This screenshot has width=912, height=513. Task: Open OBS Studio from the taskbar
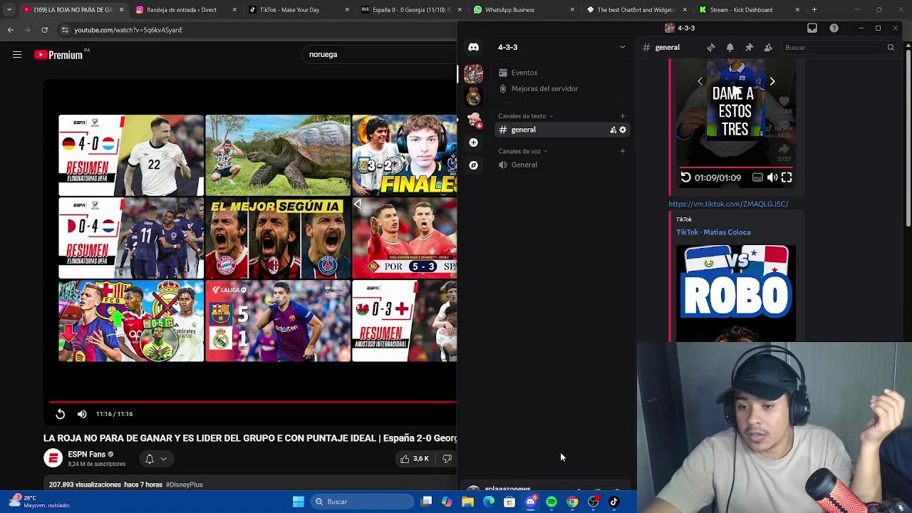click(x=593, y=502)
